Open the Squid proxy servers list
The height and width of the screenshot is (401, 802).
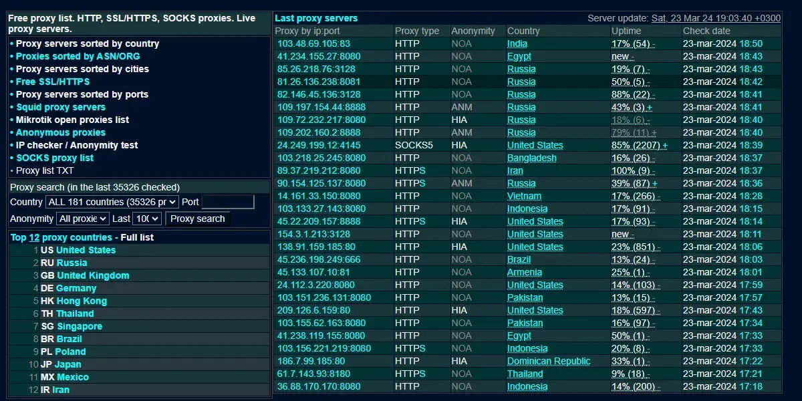click(60, 107)
